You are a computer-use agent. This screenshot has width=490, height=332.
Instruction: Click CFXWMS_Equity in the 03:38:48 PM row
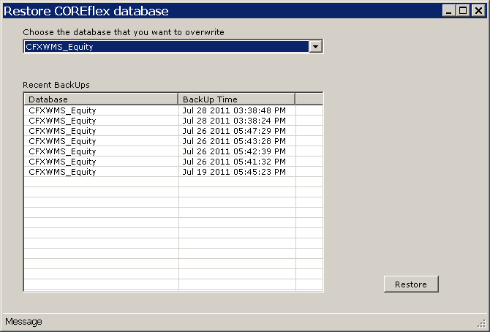62,110
